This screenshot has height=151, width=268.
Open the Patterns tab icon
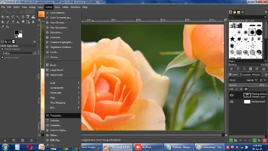click(x=234, y=12)
